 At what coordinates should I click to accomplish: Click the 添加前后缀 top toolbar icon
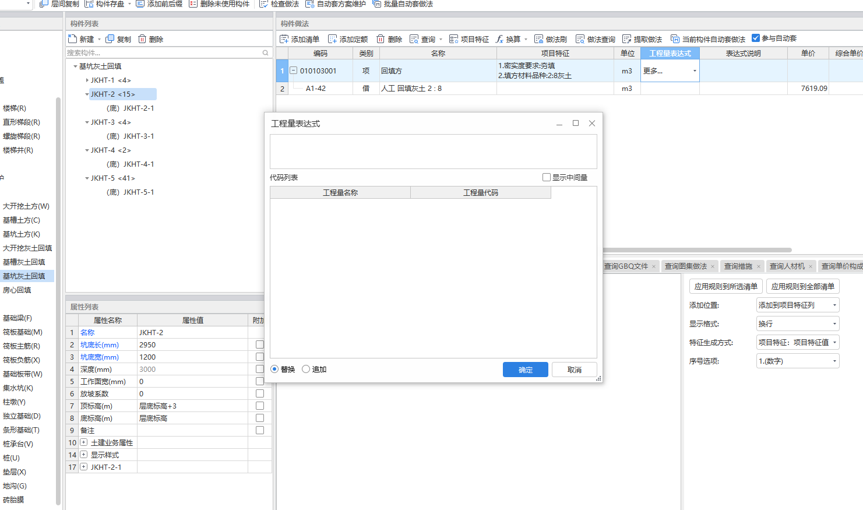click(x=140, y=3)
